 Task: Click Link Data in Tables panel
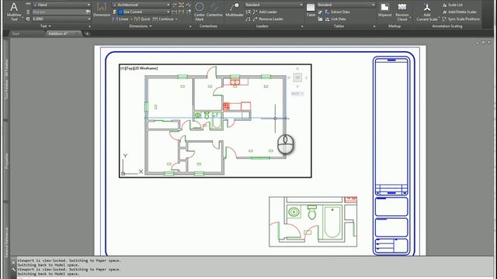pyautogui.click(x=335, y=19)
